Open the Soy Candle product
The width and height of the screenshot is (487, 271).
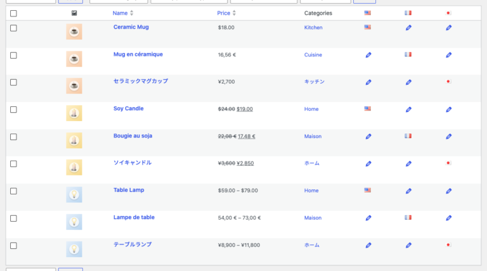point(128,108)
